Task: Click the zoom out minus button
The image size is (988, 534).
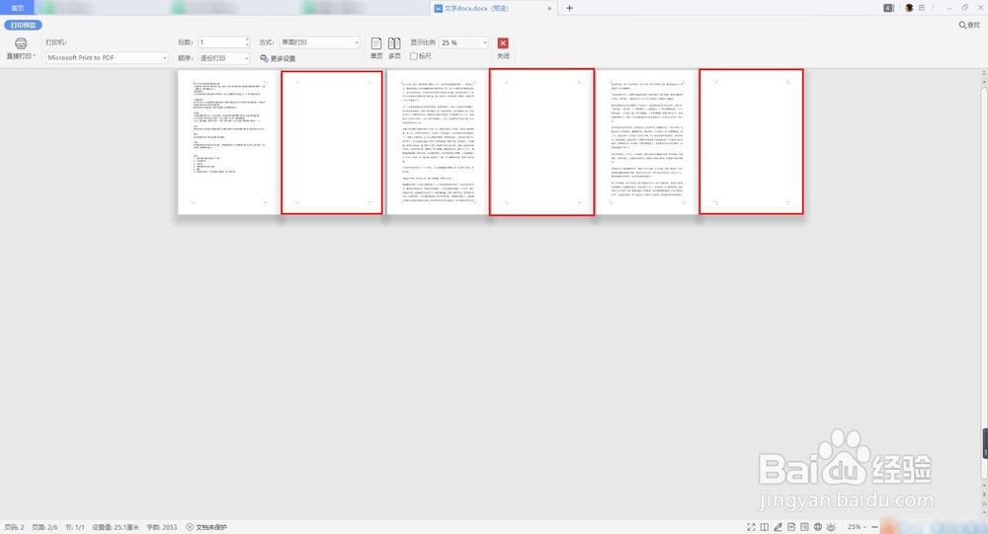Action: (x=874, y=527)
